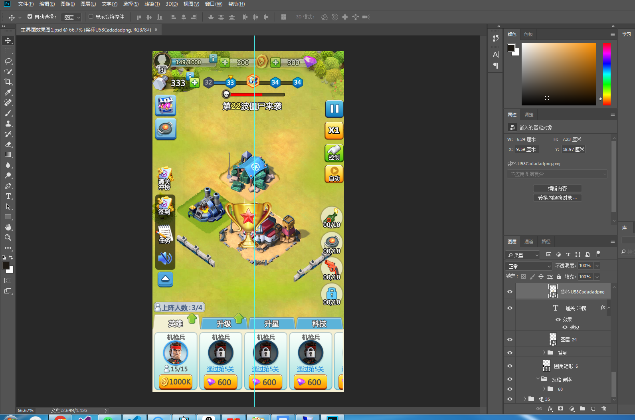Click the 编辑内容 button
Screen dimensions: 635x420
557,188
